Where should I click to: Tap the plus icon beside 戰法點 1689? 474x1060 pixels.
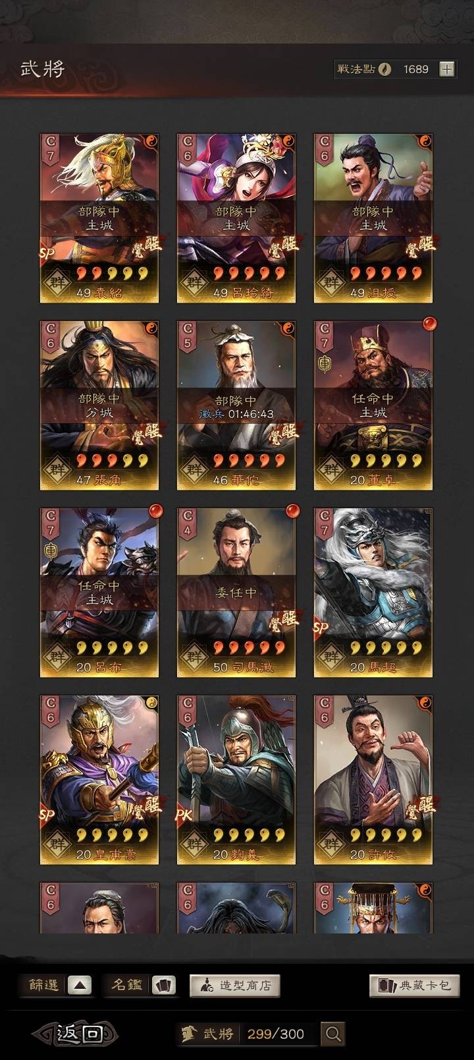coord(447,69)
